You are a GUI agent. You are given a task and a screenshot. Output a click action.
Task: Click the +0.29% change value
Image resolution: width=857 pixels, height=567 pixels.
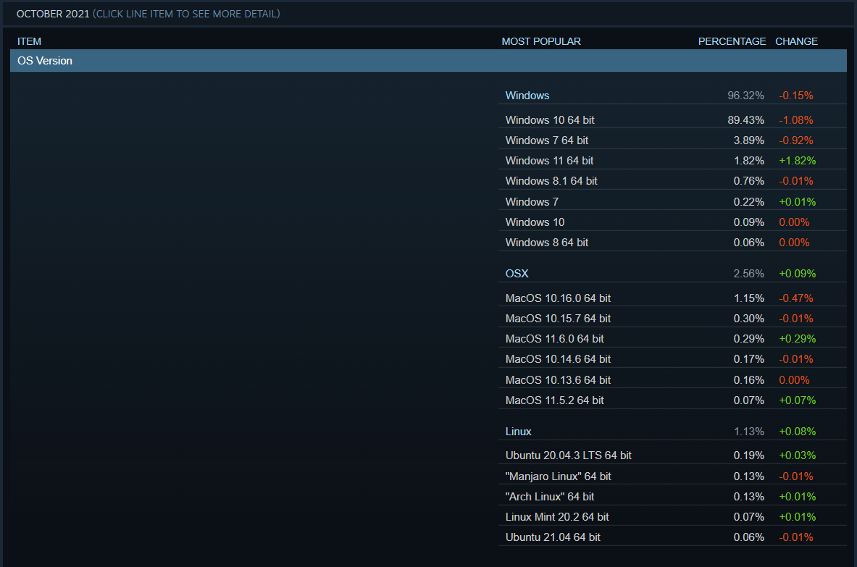(797, 339)
